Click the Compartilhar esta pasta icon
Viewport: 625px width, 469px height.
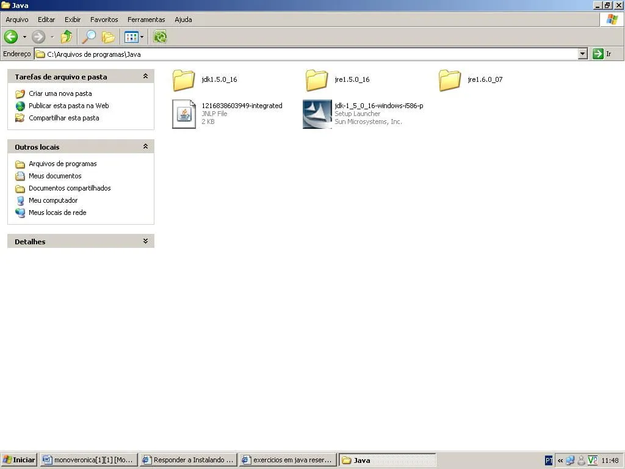20,118
